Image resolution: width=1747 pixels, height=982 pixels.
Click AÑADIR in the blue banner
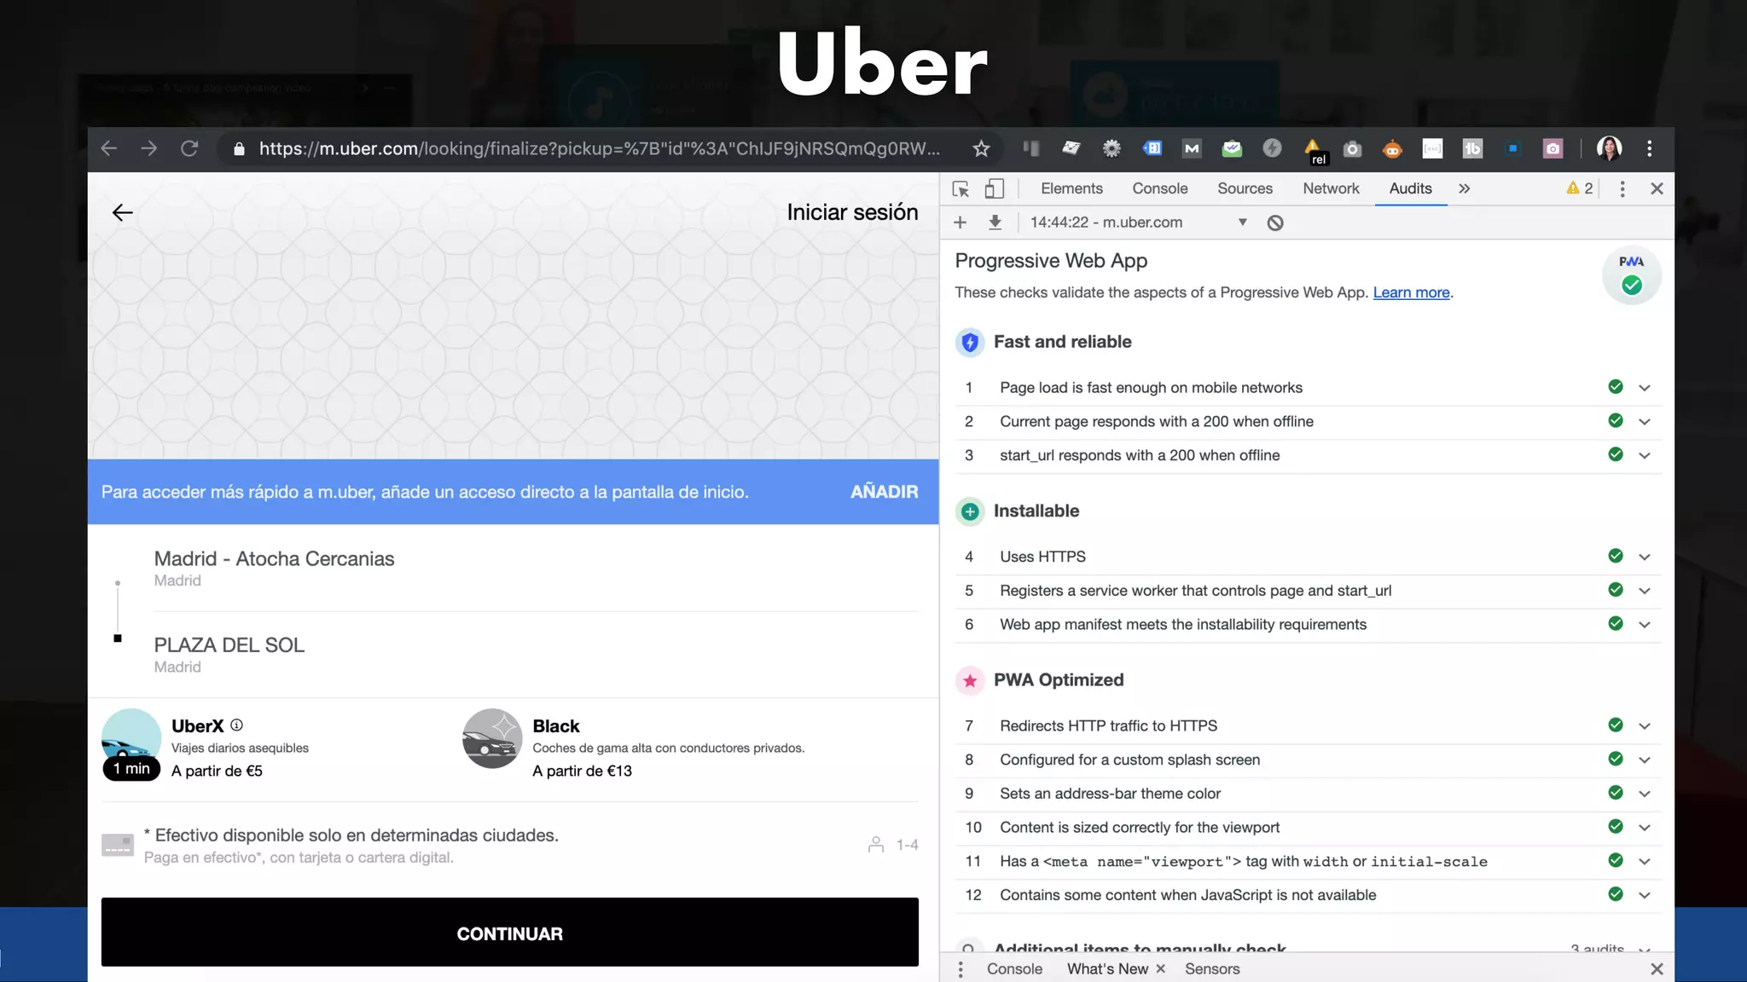pos(884,492)
